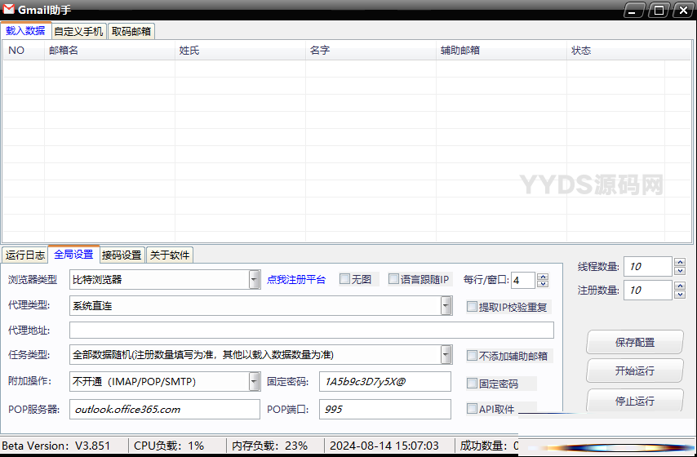Screen dimensions: 697x457
Task: Switch to the 接码设置 tab
Action: pyautogui.click(x=121, y=255)
